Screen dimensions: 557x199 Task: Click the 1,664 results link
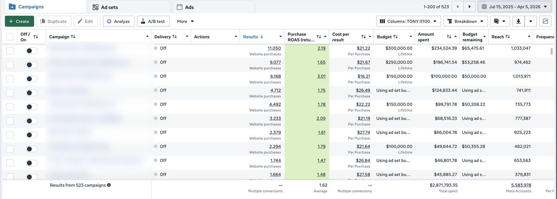tap(275, 174)
